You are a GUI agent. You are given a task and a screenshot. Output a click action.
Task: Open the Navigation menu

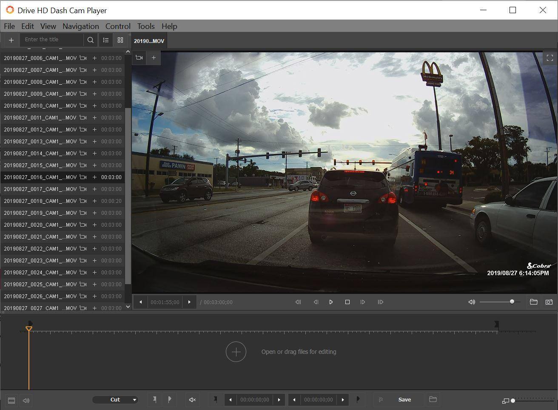click(80, 26)
